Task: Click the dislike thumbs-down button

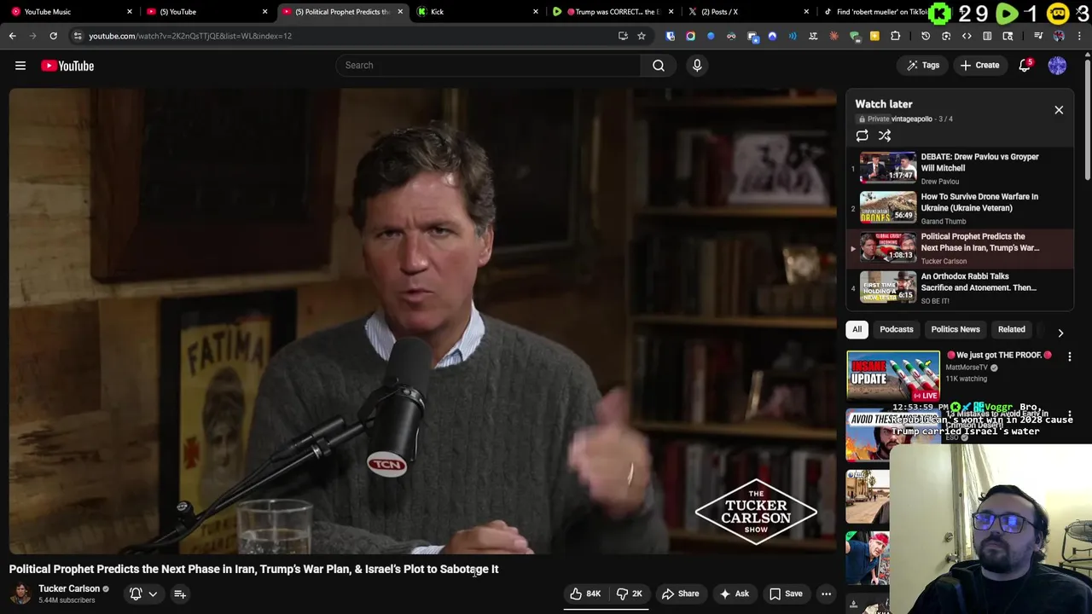Action: click(630, 594)
